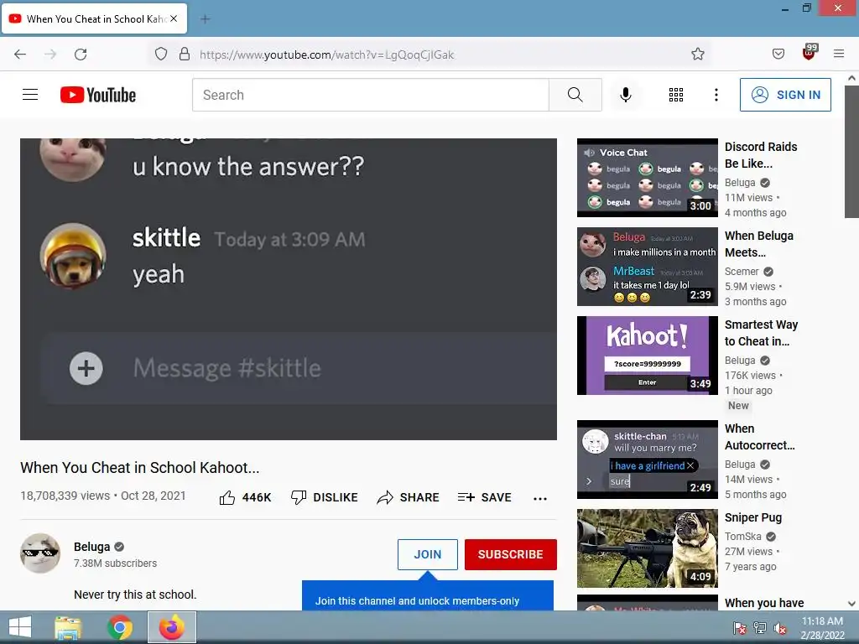859x644 pixels.
Task: Go to YouTube home via logo
Action: [x=98, y=95]
